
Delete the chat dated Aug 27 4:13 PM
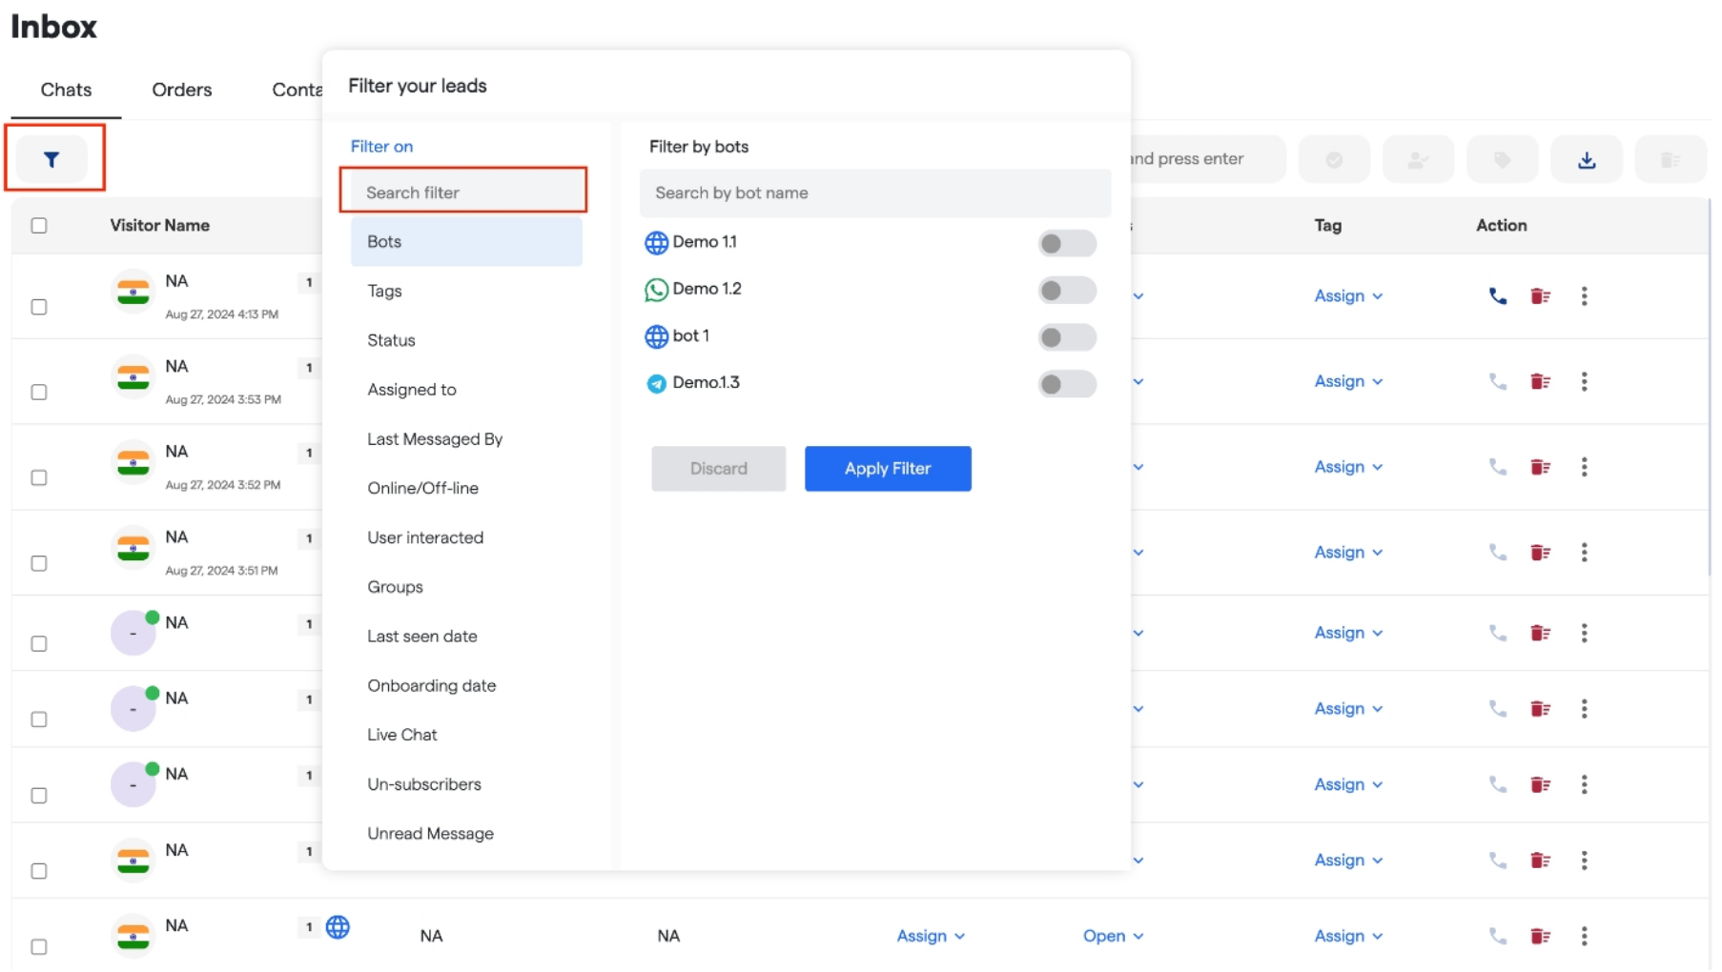(1540, 296)
